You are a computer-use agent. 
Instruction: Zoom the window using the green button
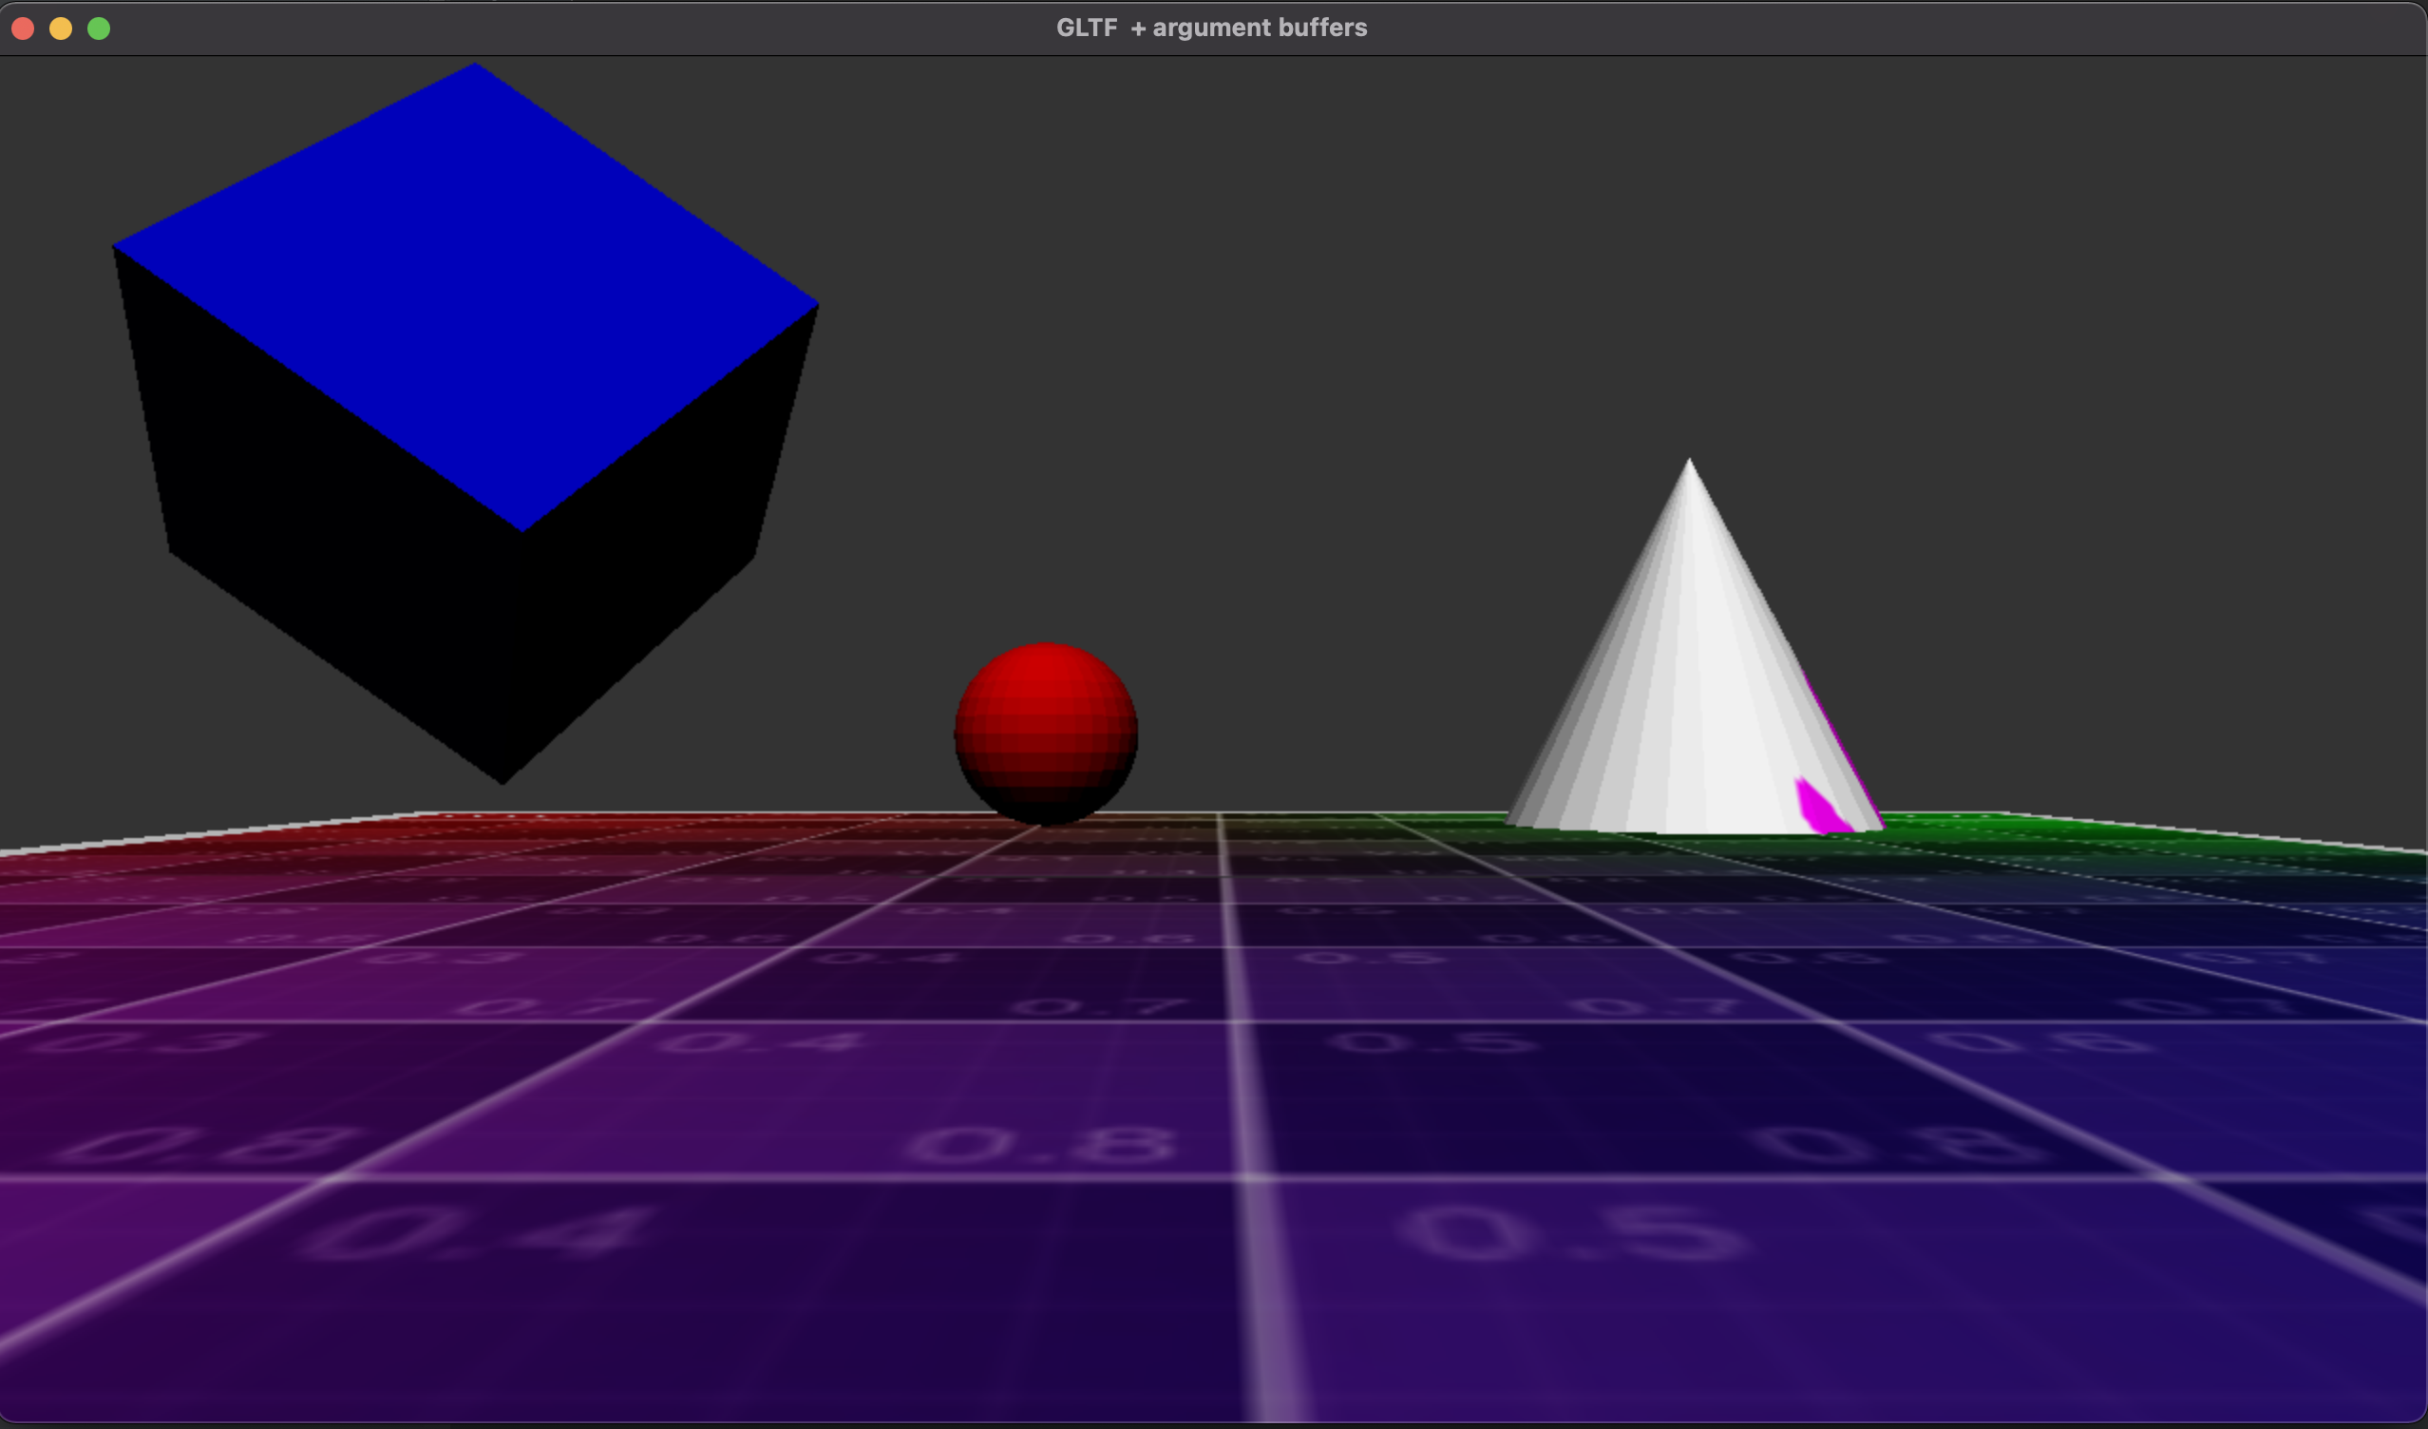tap(98, 29)
